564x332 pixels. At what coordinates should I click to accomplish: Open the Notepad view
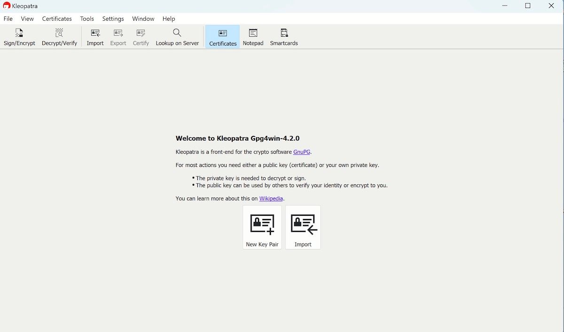click(x=253, y=37)
